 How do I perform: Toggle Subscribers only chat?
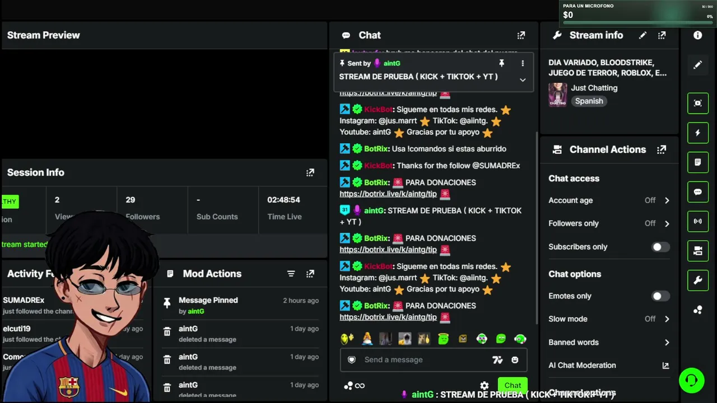(x=660, y=247)
